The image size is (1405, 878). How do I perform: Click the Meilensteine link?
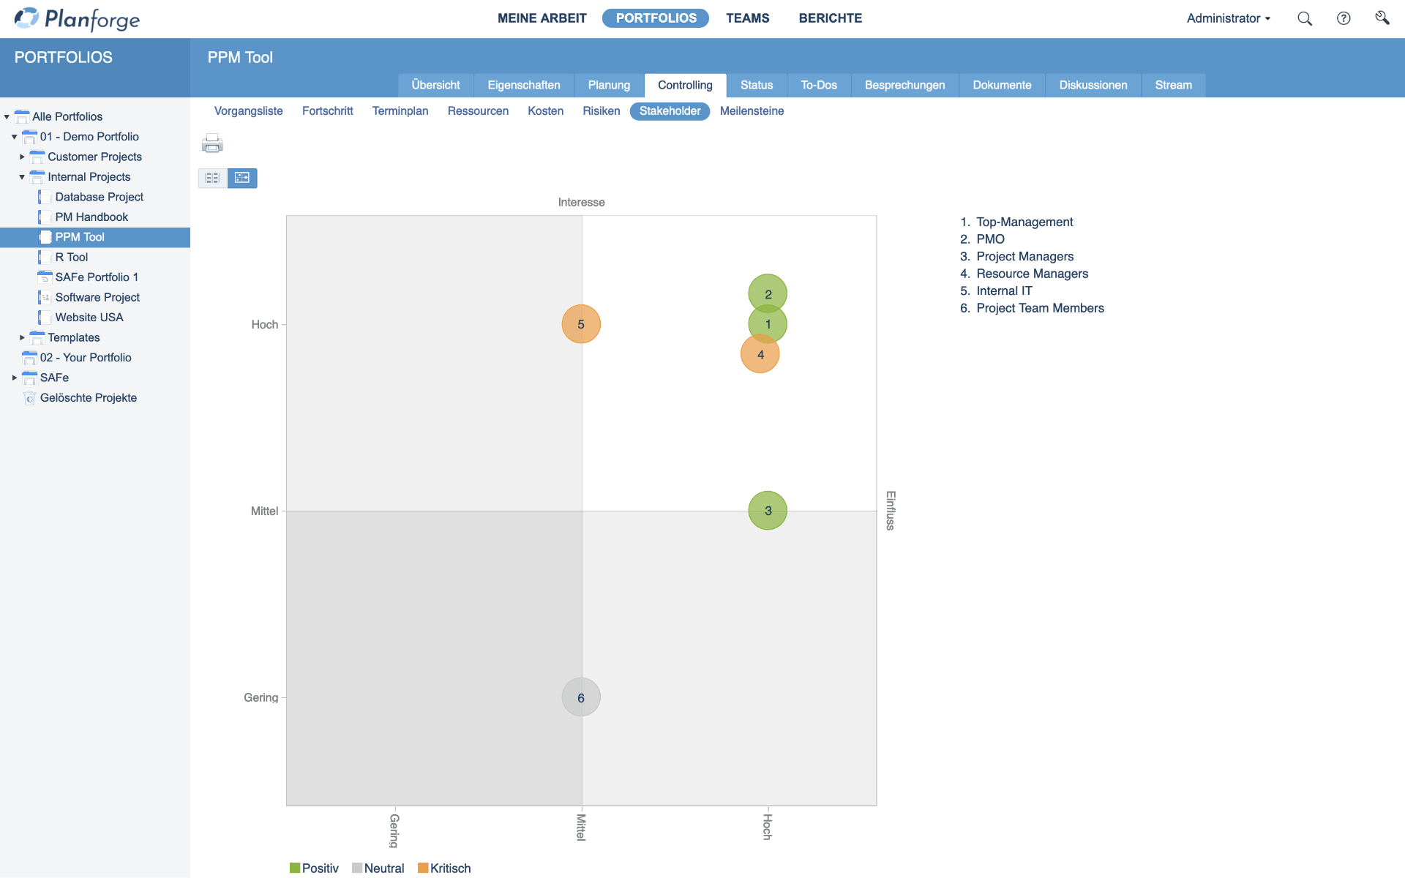point(752,111)
